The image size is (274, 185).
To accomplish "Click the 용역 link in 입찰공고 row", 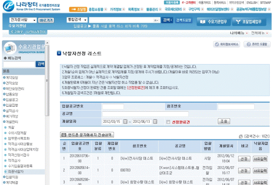I will click(111, 26).
